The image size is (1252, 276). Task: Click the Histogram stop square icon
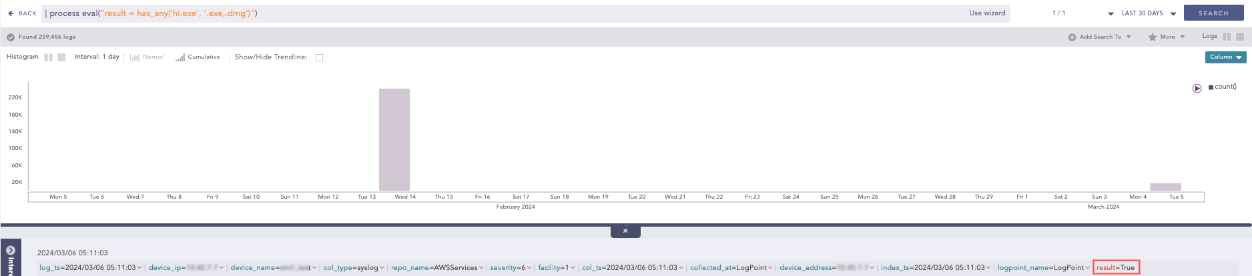click(x=61, y=57)
